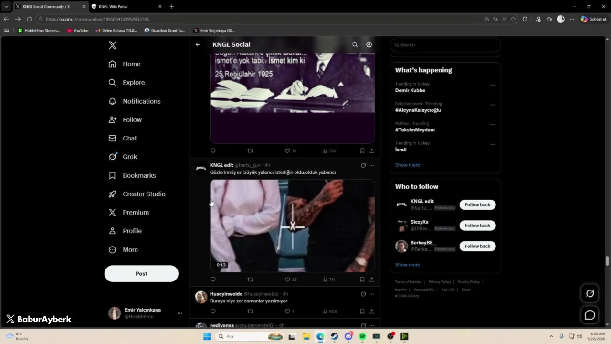This screenshot has height=344, width=611.
Task: Share the KNGL edit video post
Action: [372, 279]
